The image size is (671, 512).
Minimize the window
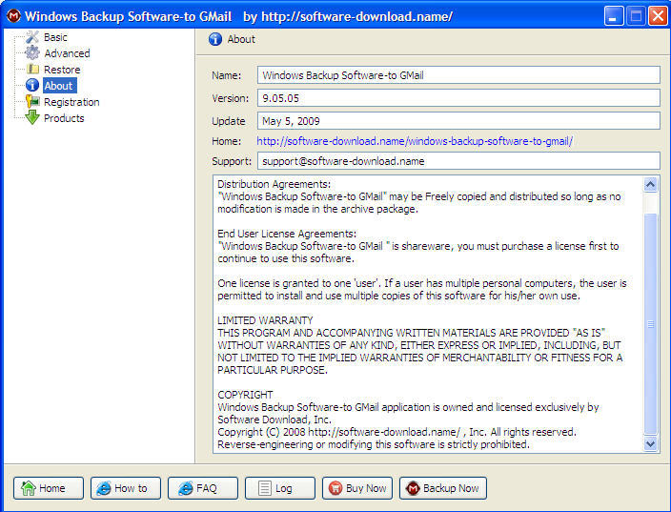point(613,16)
